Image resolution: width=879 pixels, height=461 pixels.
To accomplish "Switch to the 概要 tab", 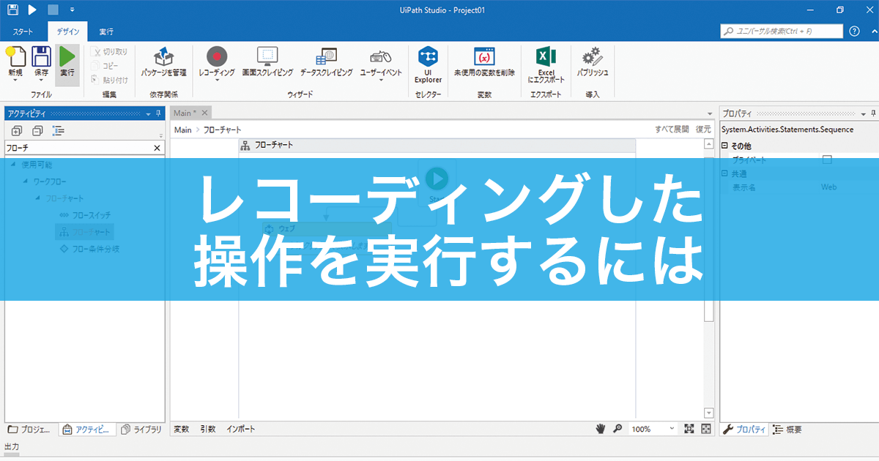I will (787, 430).
